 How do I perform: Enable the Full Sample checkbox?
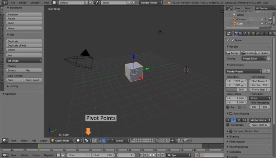pyautogui.click(x=228, y=125)
